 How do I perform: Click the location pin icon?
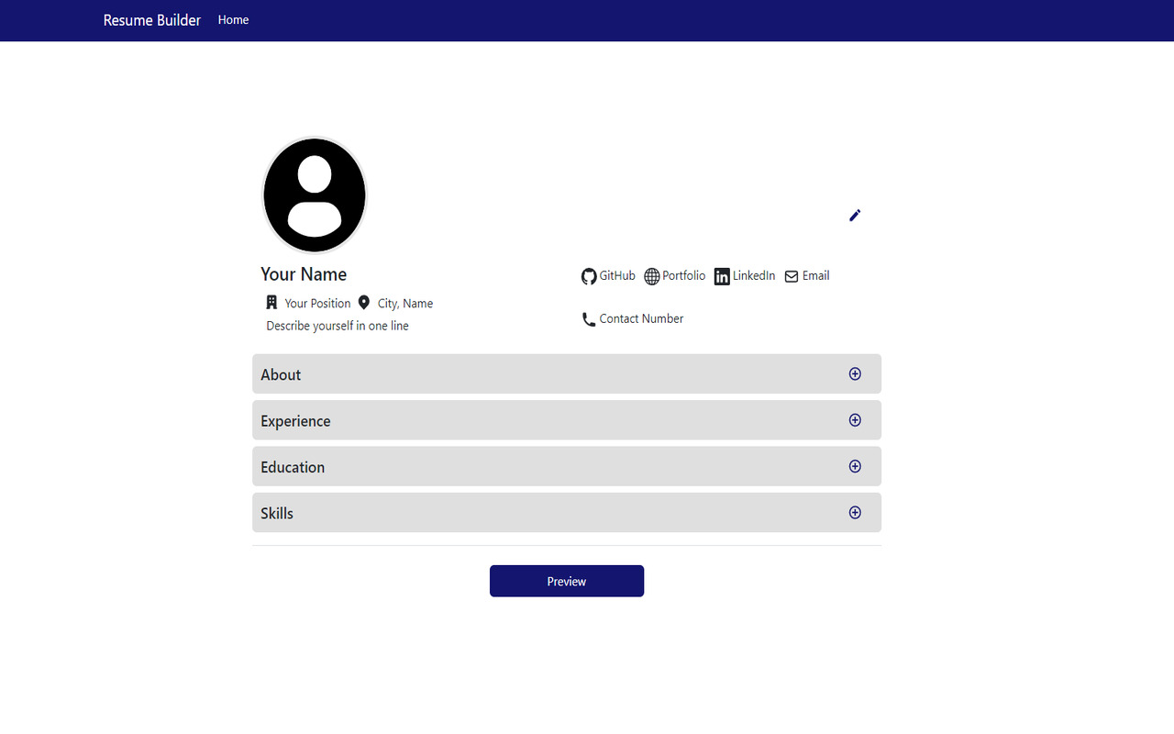(x=363, y=302)
